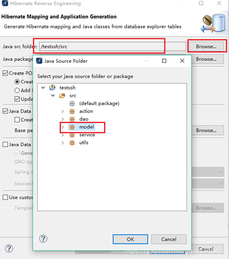Image resolution: width=229 pixels, height=259 pixels.
Task: Browse for the Base persistent class
Action: tap(208, 130)
